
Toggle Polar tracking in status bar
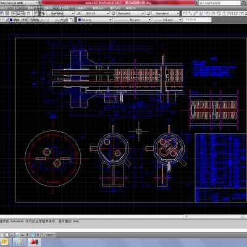click(17, 235)
